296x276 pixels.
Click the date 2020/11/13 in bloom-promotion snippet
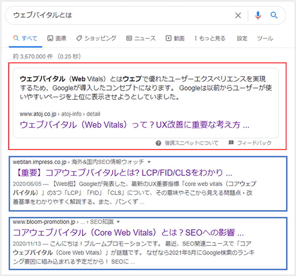[27, 244]
